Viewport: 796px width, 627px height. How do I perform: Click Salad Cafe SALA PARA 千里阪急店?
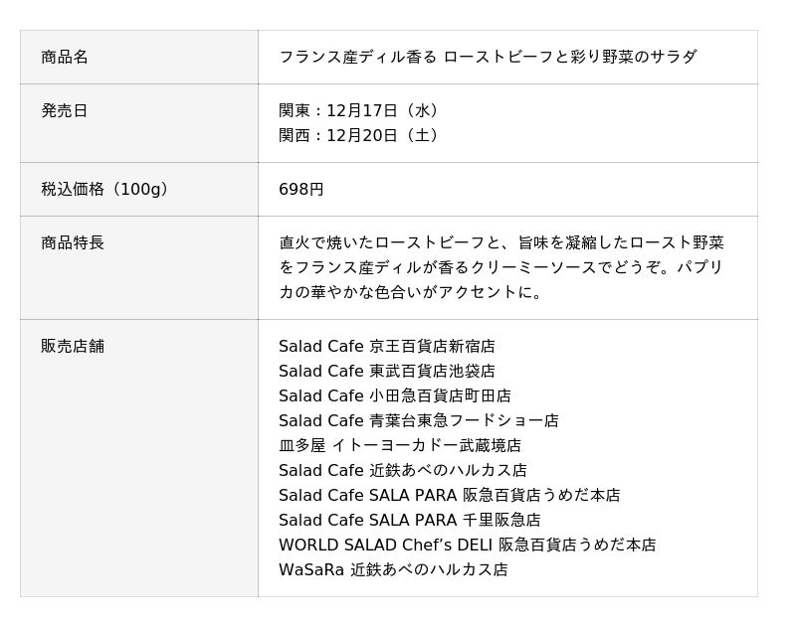pos(409,520)
